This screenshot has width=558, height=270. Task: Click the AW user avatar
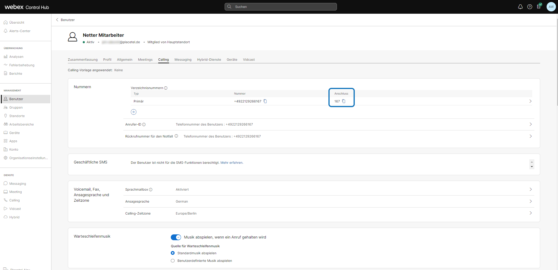(x=551, y=7)
